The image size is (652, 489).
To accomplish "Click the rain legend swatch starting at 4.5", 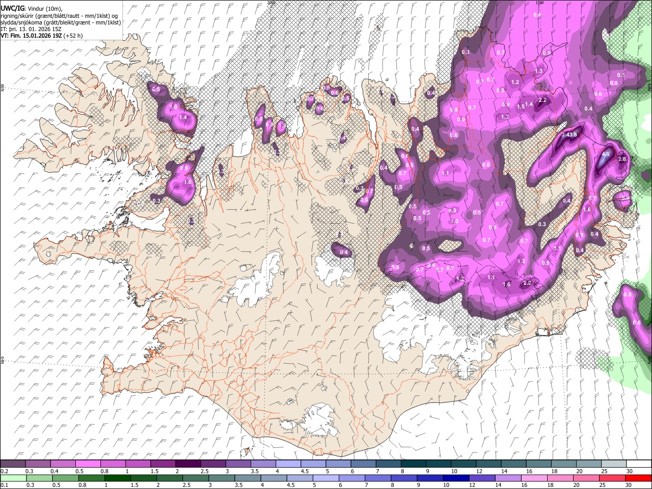I will point(300,478).
